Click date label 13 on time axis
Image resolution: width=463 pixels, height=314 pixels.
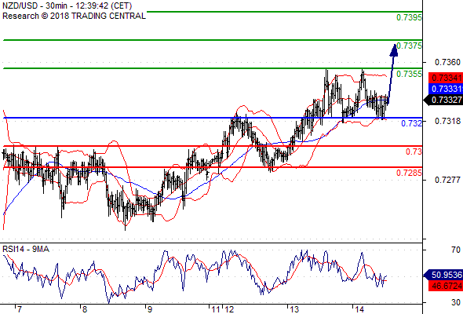tap(294, 309)
